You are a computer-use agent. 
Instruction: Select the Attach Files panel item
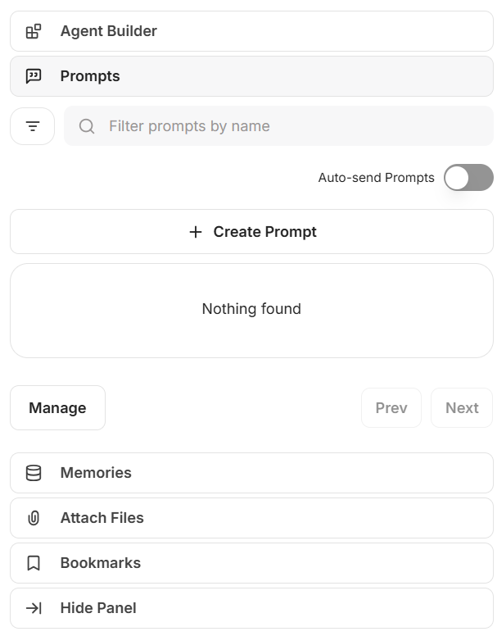(251, 518)
